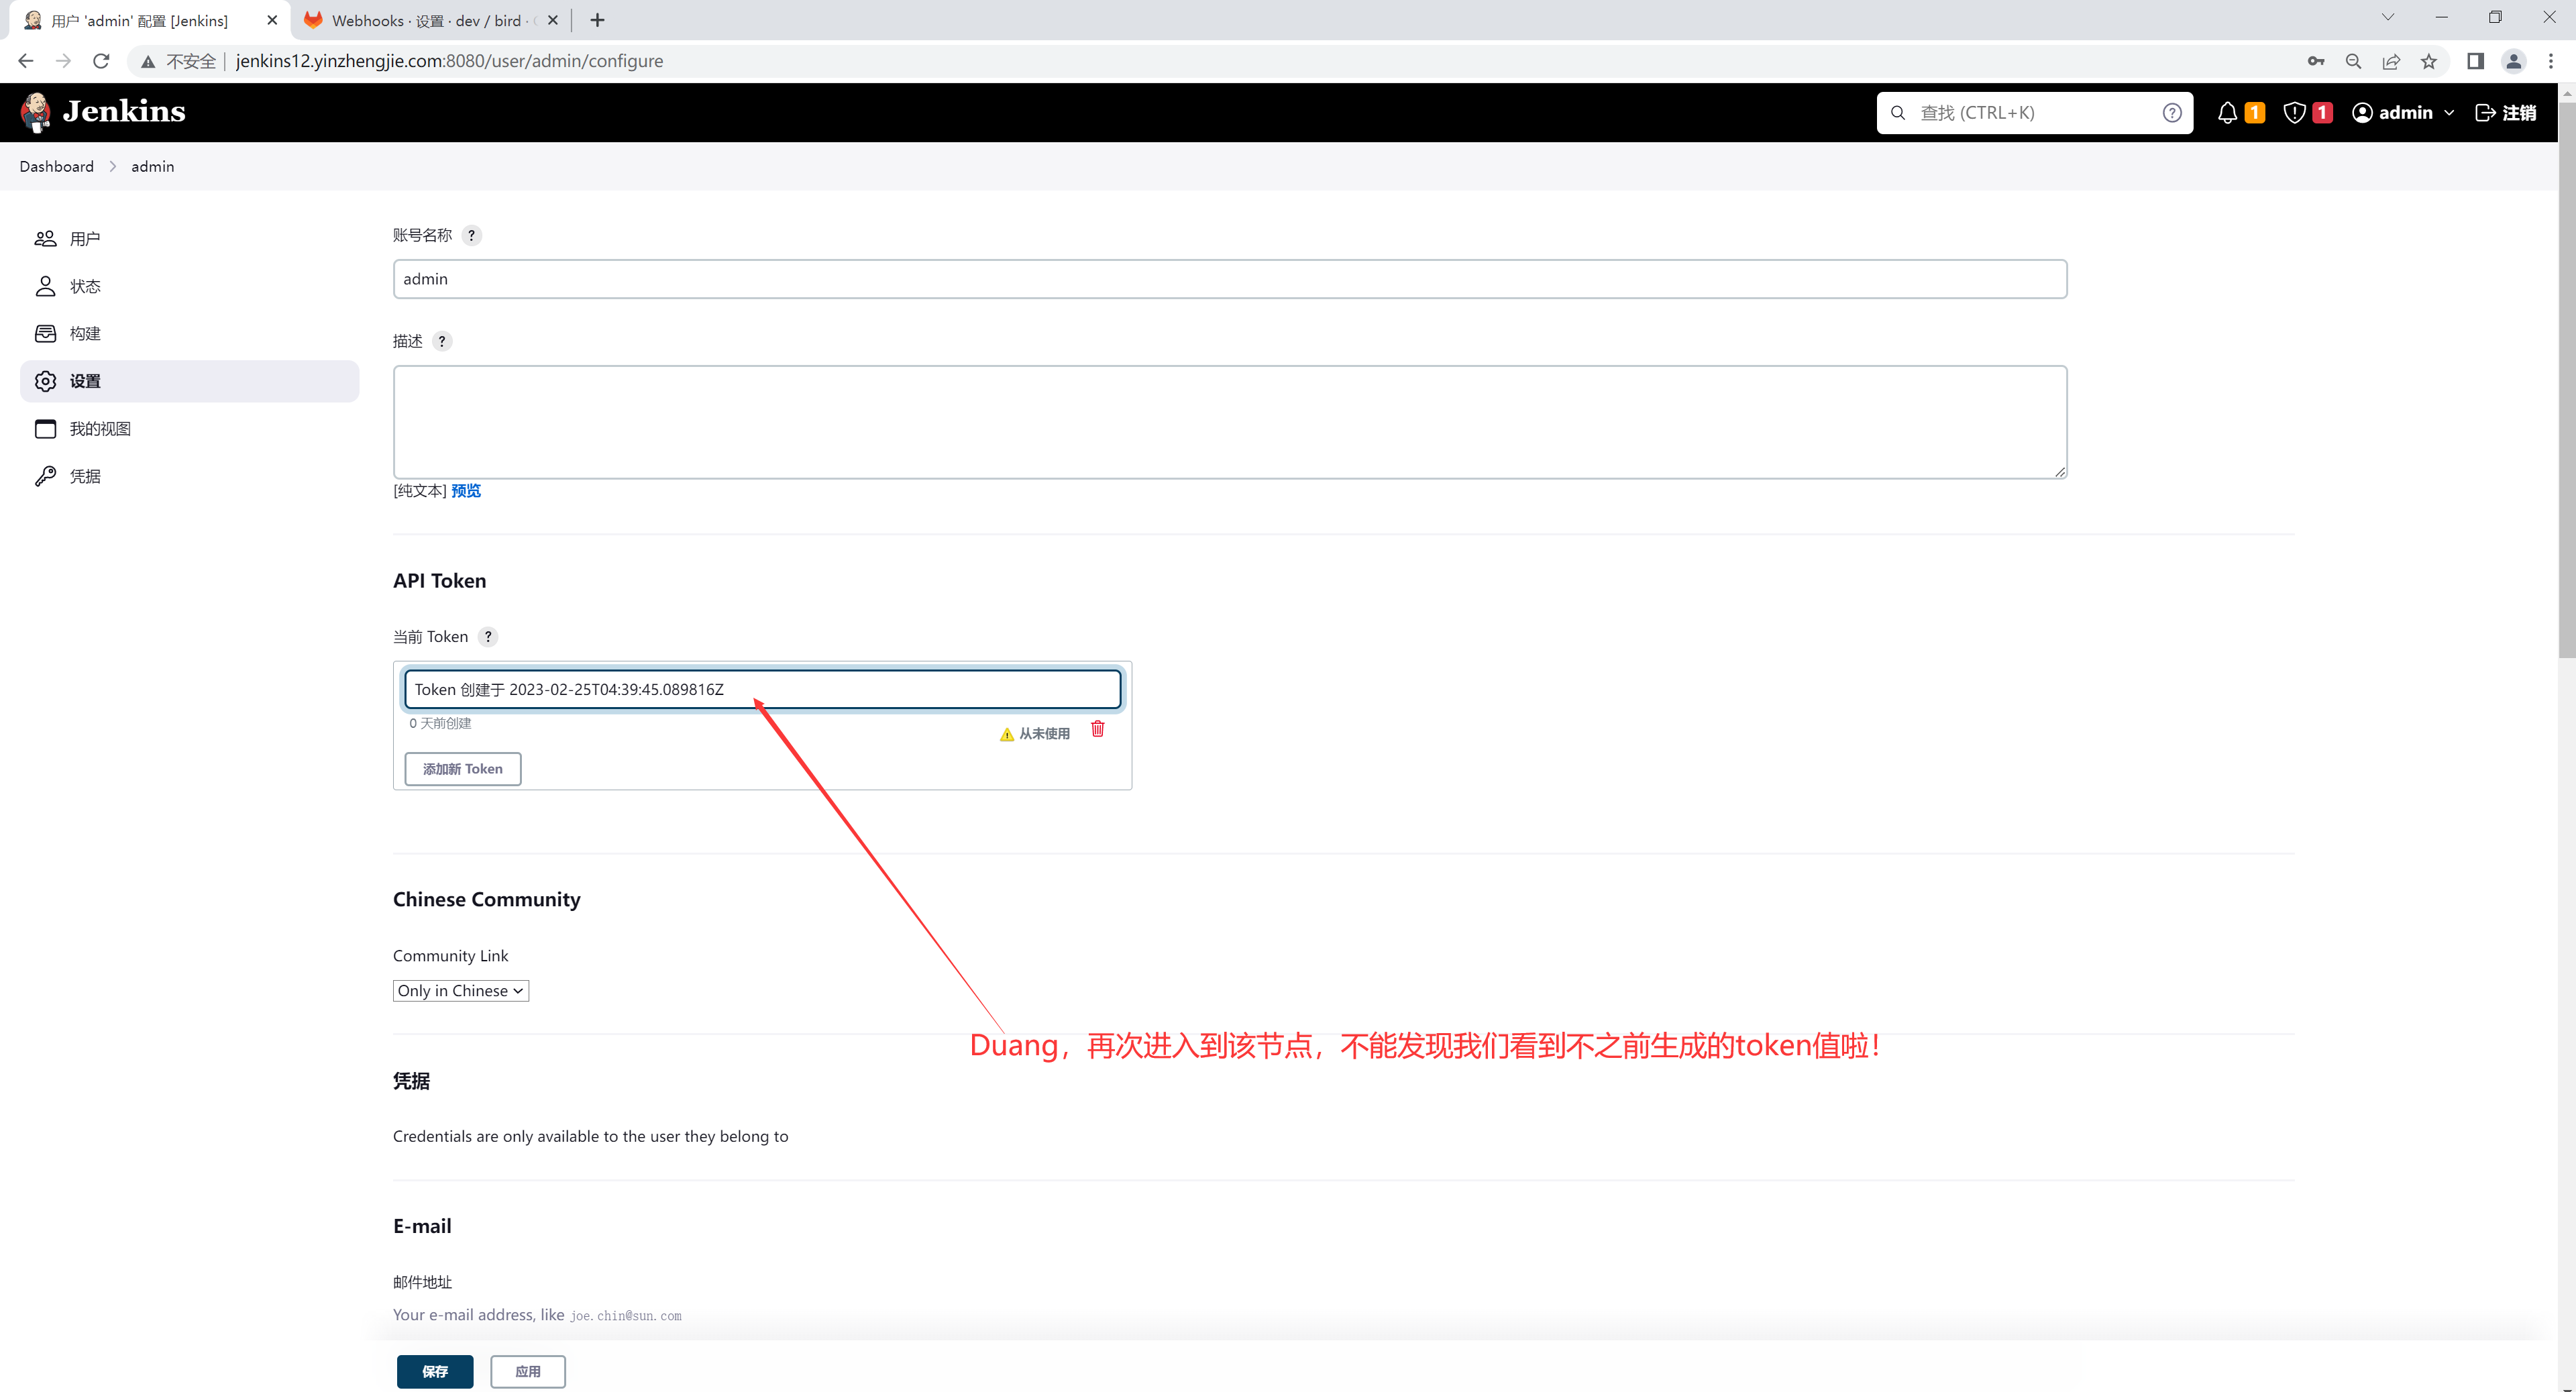Go to 构建 in the sidebar

[85, 334]
